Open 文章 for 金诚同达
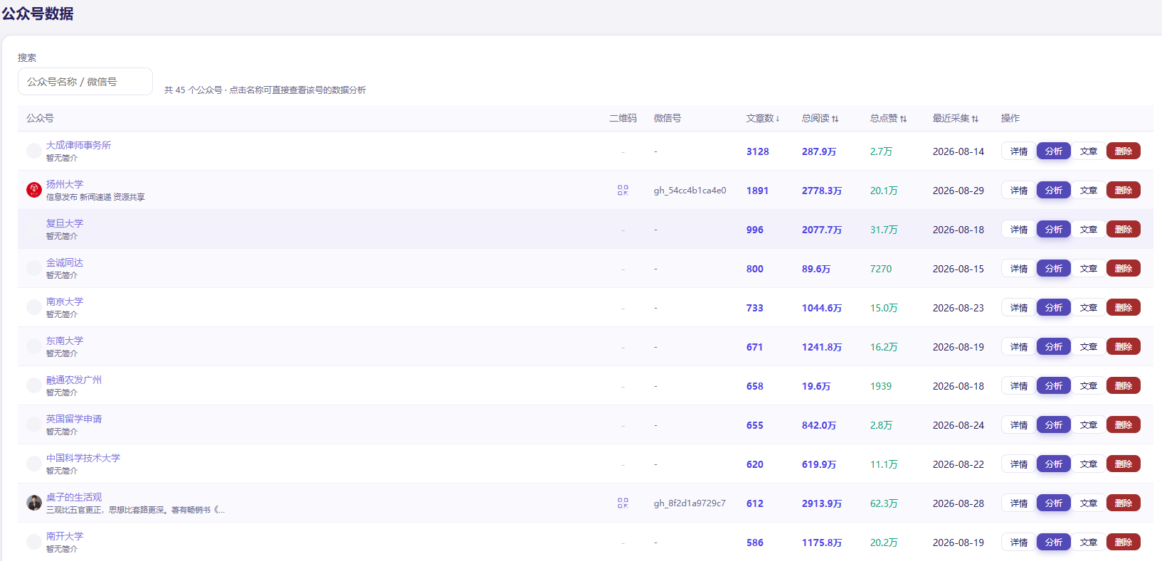The height and width of the screenshot is (561, 1162). point(1089,269)
